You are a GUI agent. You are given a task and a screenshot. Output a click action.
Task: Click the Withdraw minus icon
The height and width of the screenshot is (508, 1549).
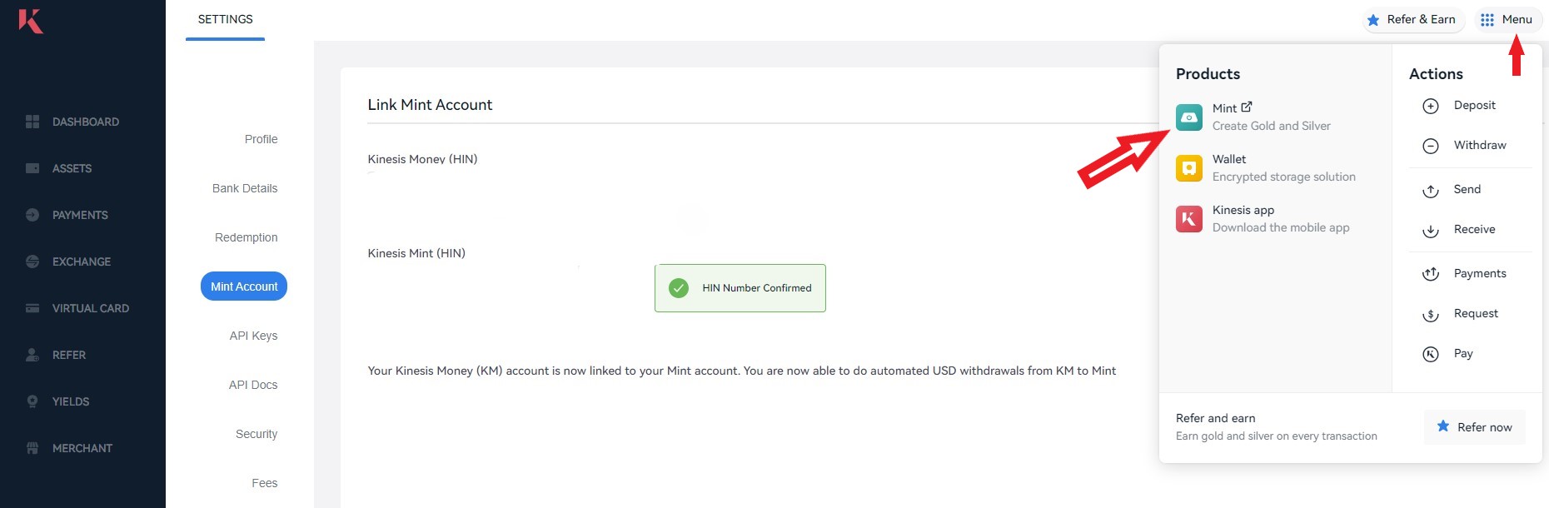point(1431,146)
